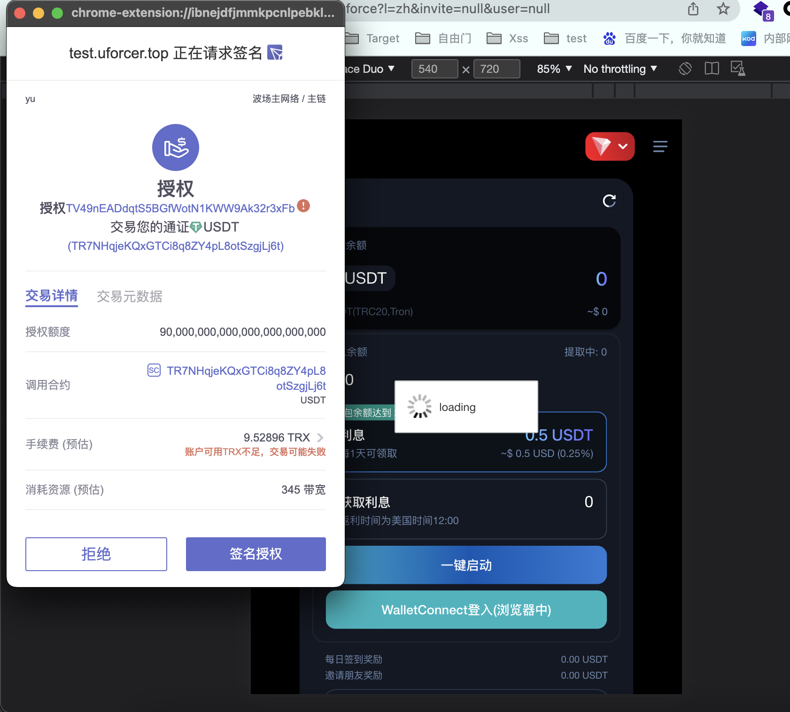
Task: Click the smart contract SC icon
Action: tap(154, 371)
